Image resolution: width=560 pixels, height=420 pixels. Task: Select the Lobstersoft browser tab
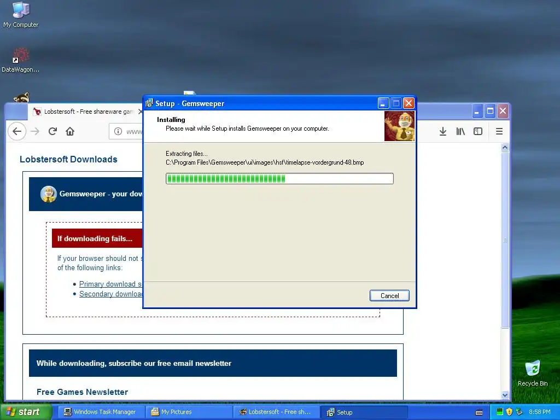click(x=85, y=112)
